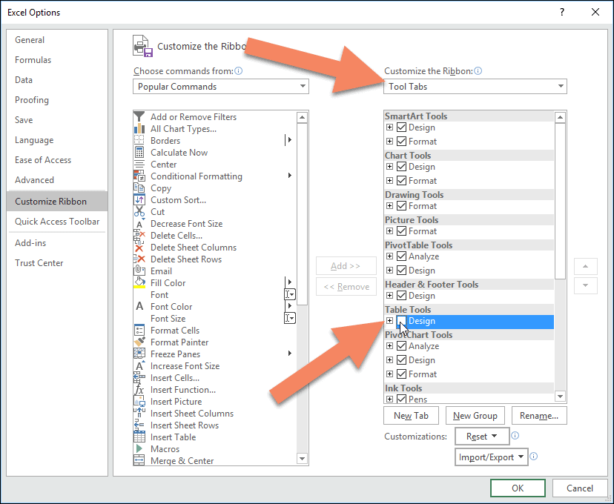Click the Format Painter brush icon
Screen dimensions: 614x504
139,342
